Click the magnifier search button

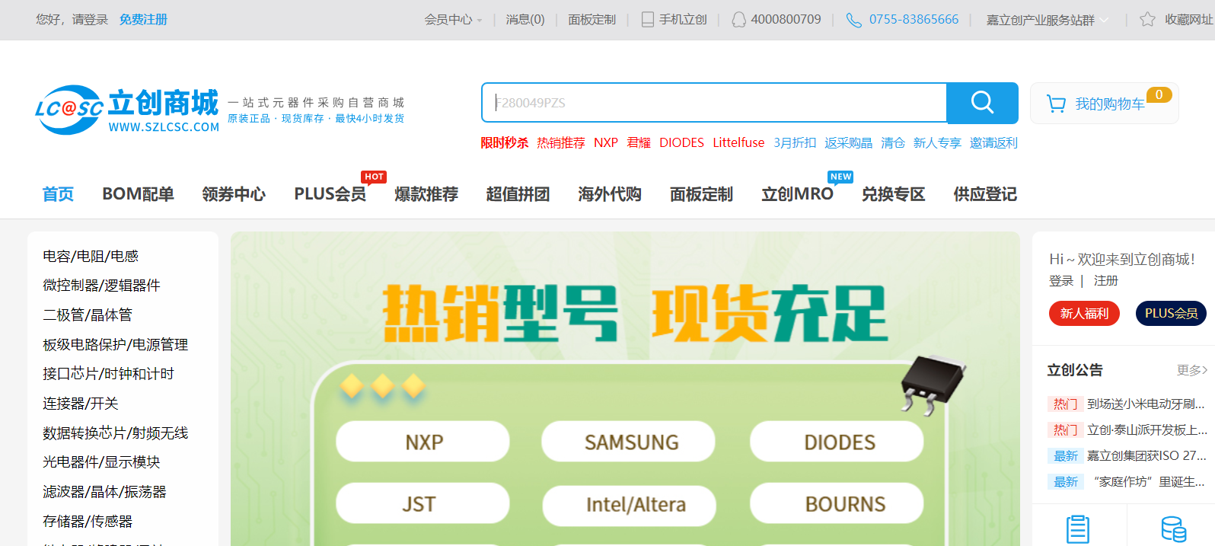coord(982,103)
